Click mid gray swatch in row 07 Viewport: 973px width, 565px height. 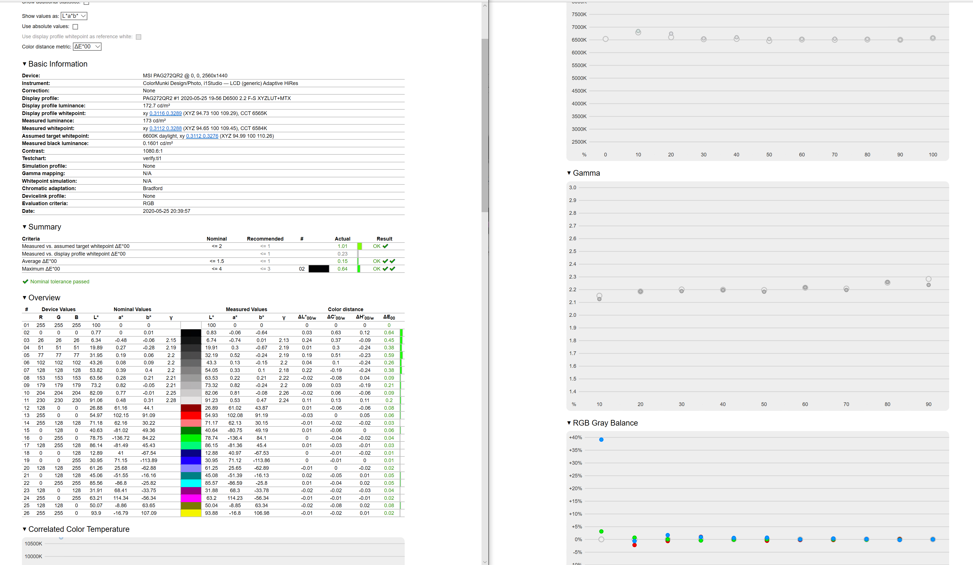pyautogui.click(x=191, y=370)
